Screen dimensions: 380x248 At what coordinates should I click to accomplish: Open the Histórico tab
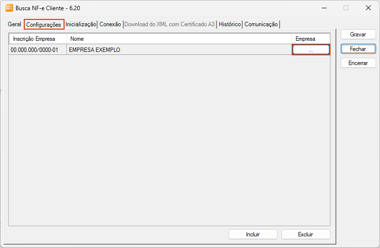click(x=230, y=24)
